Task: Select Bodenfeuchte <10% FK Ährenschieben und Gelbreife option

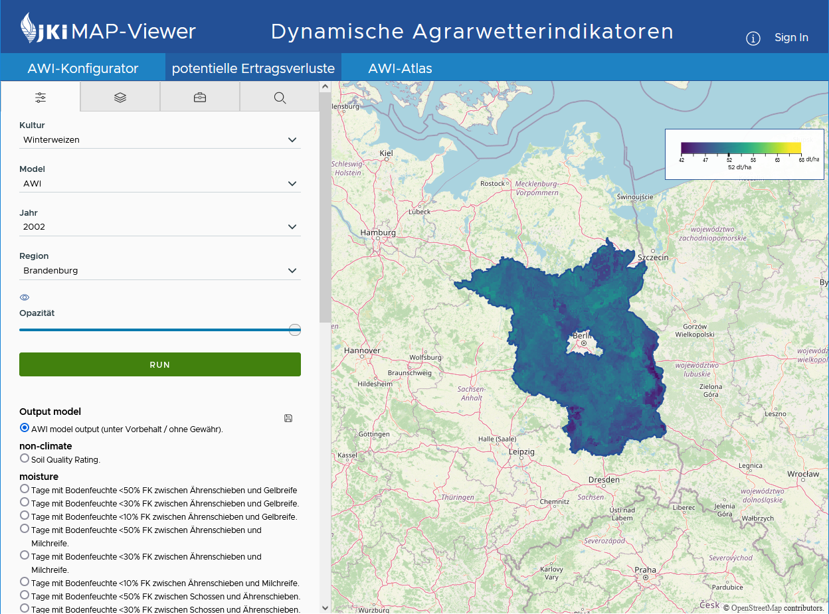Action: tap(25, 515)
